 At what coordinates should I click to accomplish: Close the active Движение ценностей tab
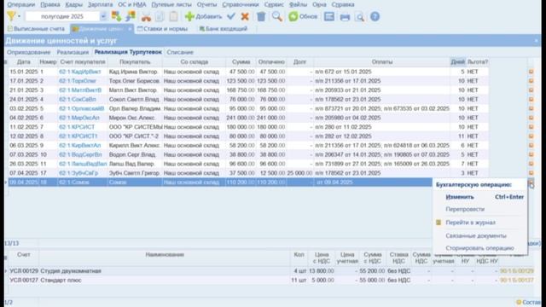pyautogui.click(x=130, y=29)
